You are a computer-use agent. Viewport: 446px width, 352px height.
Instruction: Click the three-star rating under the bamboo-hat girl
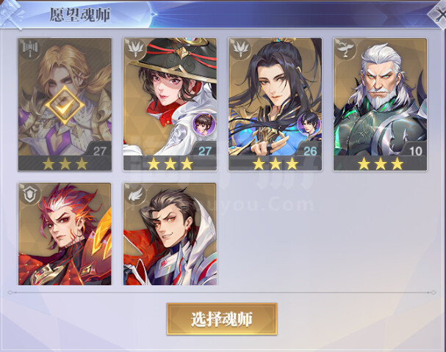coord(170,164)
